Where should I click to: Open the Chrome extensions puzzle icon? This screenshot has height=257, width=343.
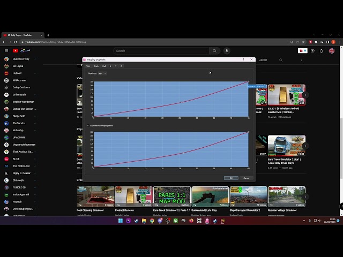316,42
